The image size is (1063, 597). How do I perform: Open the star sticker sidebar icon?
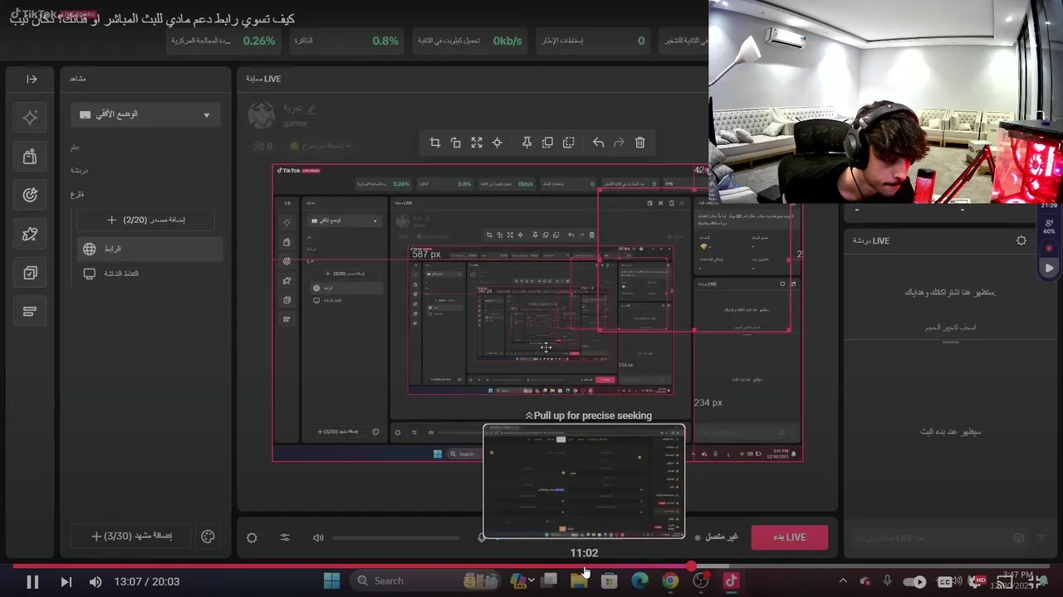tap(30, 234)
